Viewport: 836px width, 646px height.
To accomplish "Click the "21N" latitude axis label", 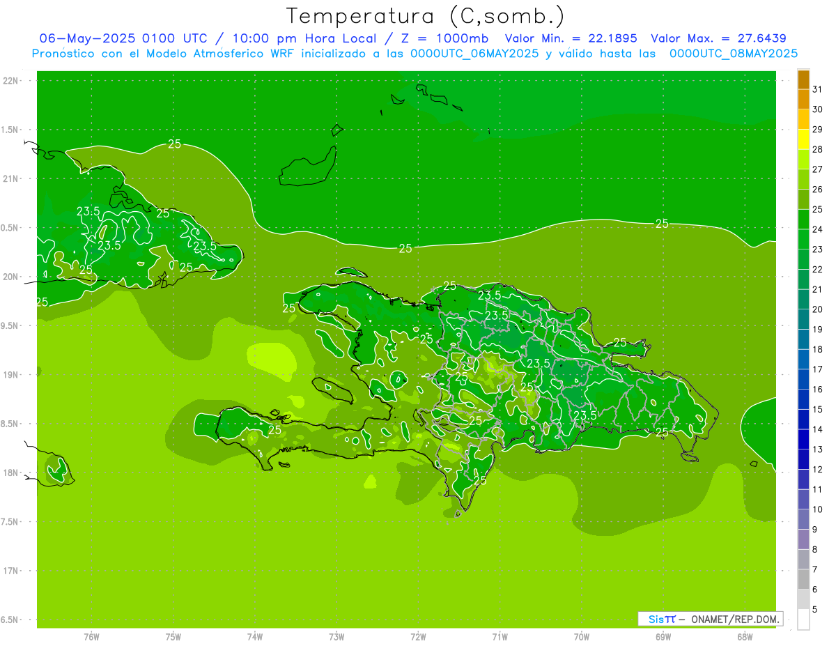I will pos(12,179).
